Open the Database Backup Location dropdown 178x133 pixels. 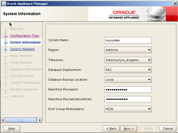coord(128,80)
